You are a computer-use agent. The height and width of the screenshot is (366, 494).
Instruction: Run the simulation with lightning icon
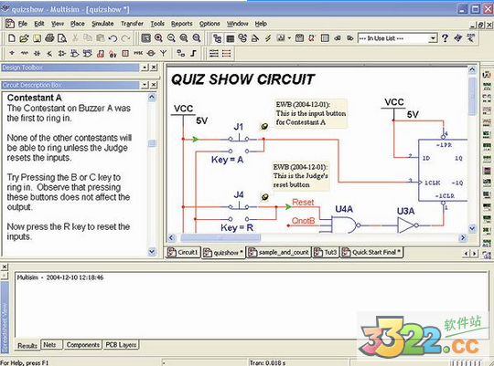pos(268,38)
